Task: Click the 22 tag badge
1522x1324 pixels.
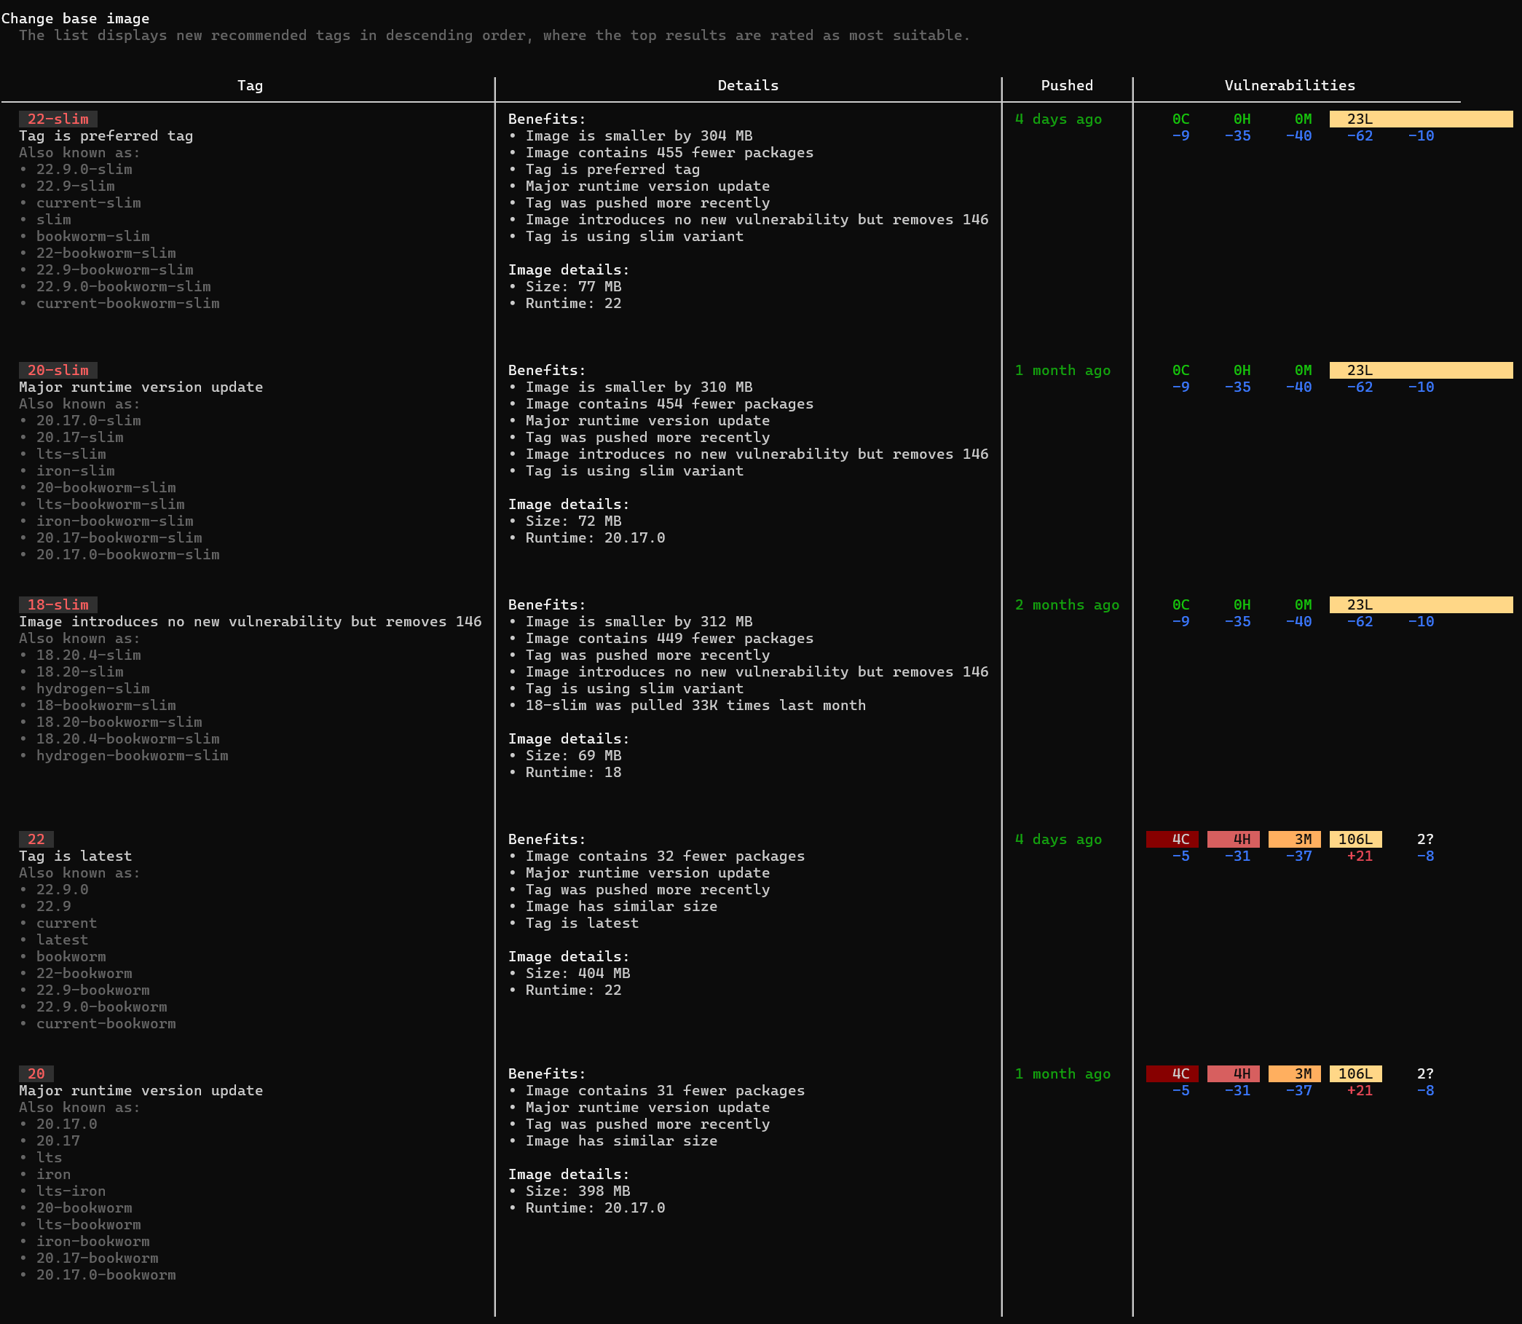Action: pyautogui.click(x=36, y=839)
